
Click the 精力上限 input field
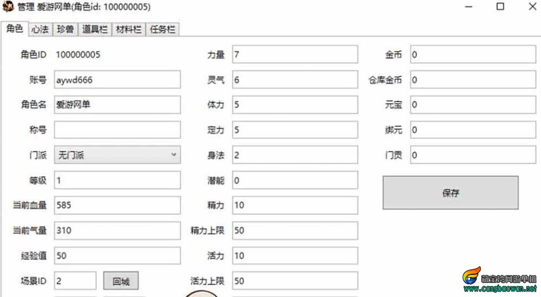pyautogui.click(x=295, y=230)
